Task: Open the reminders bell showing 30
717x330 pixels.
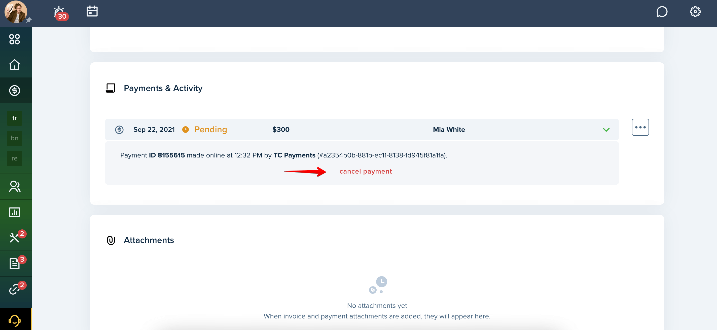Action: point(60,13)
